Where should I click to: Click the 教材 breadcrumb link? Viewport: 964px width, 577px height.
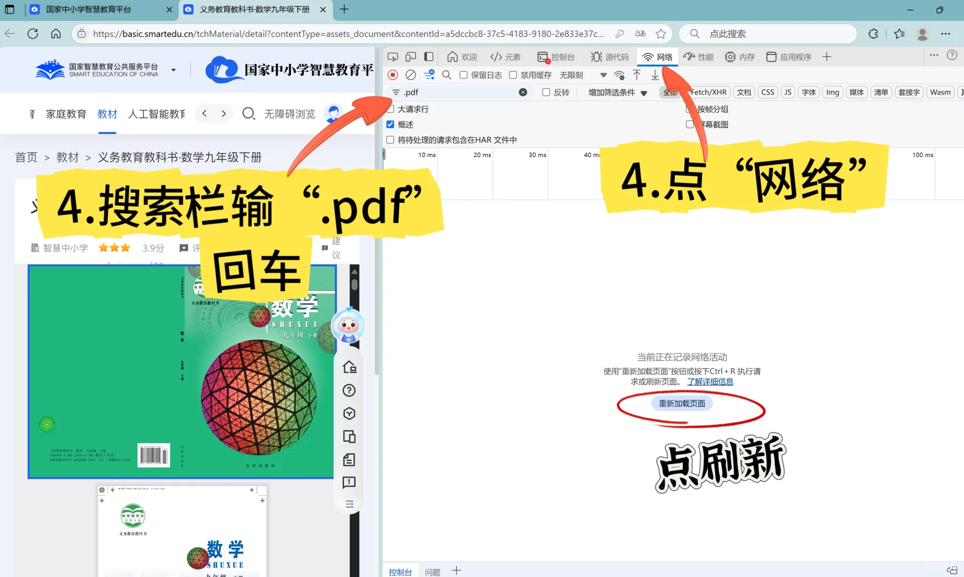click(x=67, y=157)
